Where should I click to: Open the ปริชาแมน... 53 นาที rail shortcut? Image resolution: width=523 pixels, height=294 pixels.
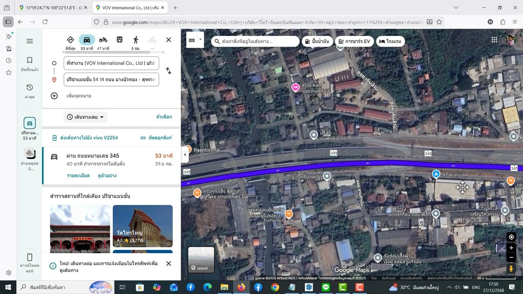[29, 129]
